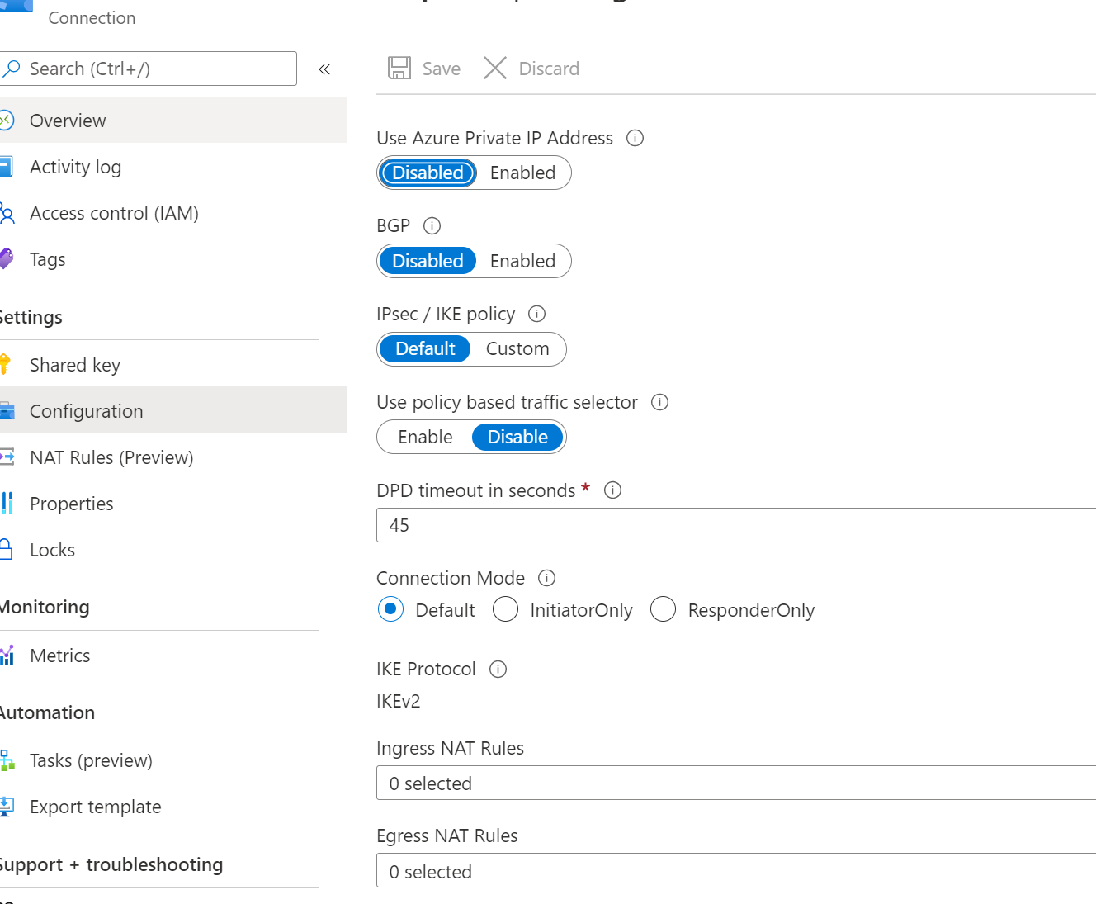The image size is (1096, 904).
Task: Open NAT Rules (Preview) menu item
Action: [111, 457]
